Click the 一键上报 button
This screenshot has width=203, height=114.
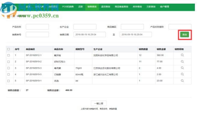pyautogui.click(x=99, y=103)
